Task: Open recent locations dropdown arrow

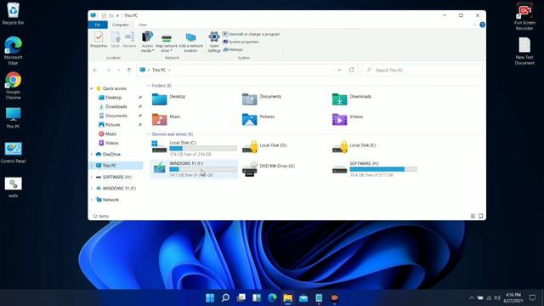Action: (119, 70)
